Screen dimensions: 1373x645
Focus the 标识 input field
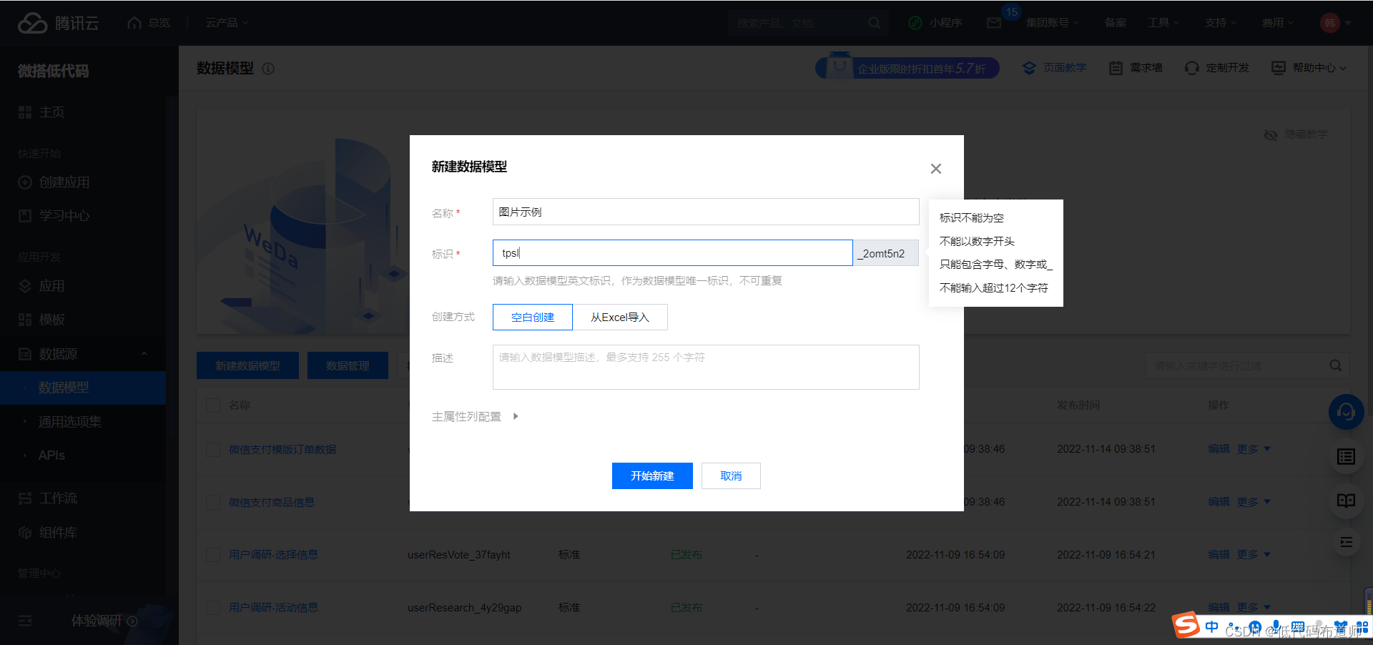(x=672, y=253)
